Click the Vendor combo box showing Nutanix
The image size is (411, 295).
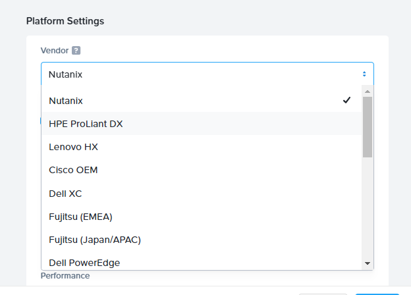click(198, 74)
